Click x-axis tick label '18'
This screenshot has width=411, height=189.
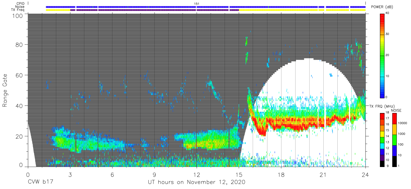pyautogui.click(x=281, y=175)
